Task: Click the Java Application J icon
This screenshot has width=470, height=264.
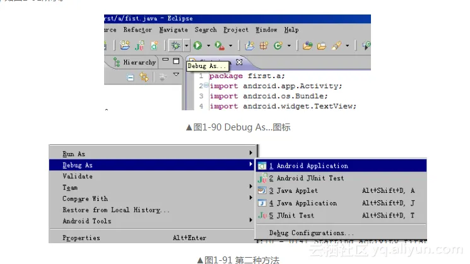Action: pyautogui.click(x=262, y=203)
